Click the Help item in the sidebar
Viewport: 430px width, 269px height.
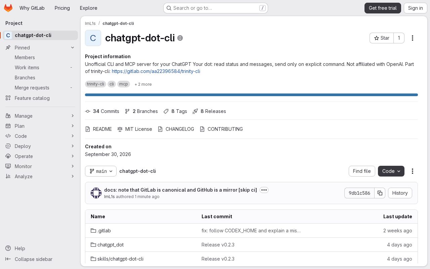40,248
